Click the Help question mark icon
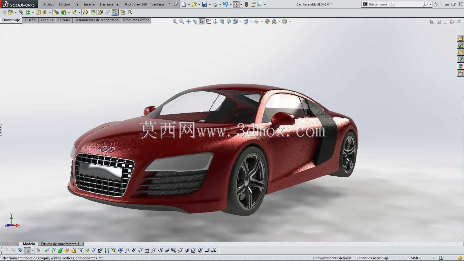464x261 pixels. pos(436,4)
